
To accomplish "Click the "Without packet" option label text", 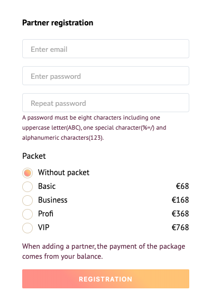I will (63, 172).
